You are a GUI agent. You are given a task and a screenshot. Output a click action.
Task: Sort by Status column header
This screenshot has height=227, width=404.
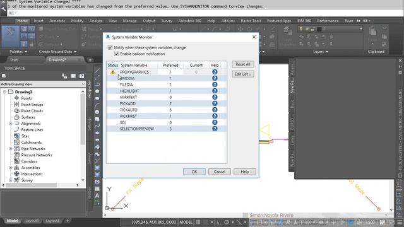pyautogui.click(x=112, y=65)
